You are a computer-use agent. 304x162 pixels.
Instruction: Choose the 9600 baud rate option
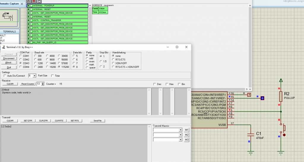point(48,60)
